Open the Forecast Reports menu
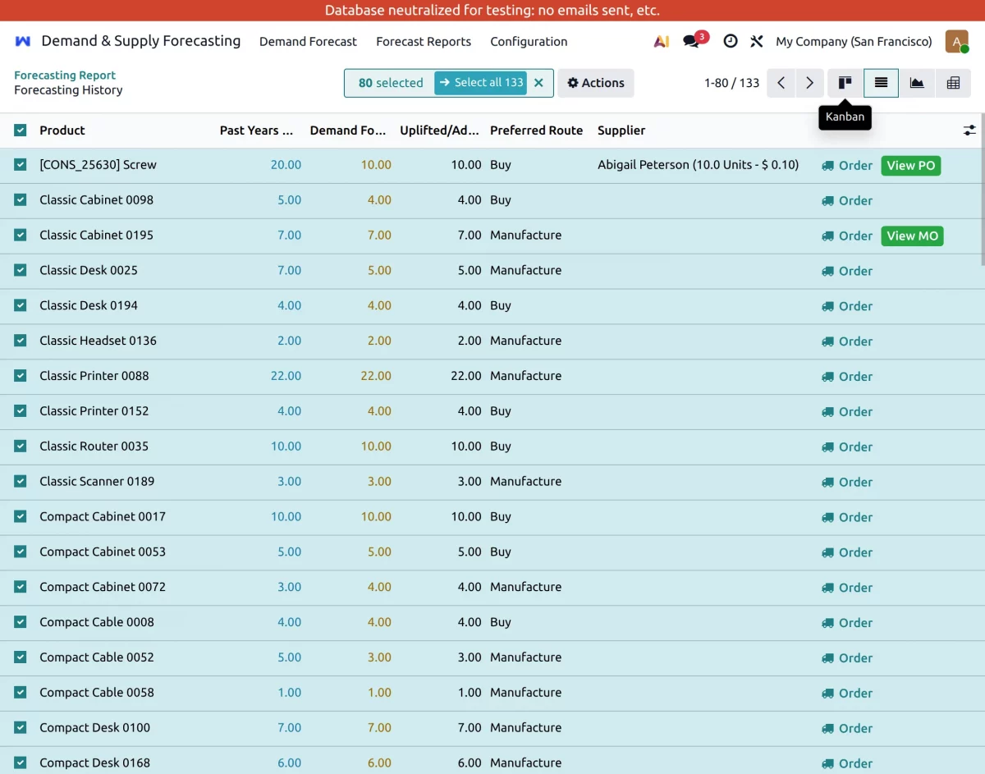Viewport: 985px width, 774px height. pyautogui.click(x=424, y=41)
